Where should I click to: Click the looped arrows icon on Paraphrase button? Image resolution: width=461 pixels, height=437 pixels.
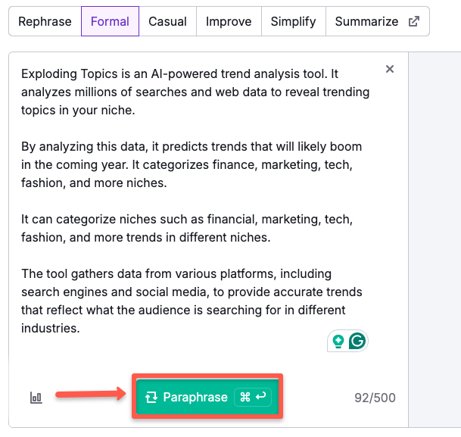tap(151, 397)
